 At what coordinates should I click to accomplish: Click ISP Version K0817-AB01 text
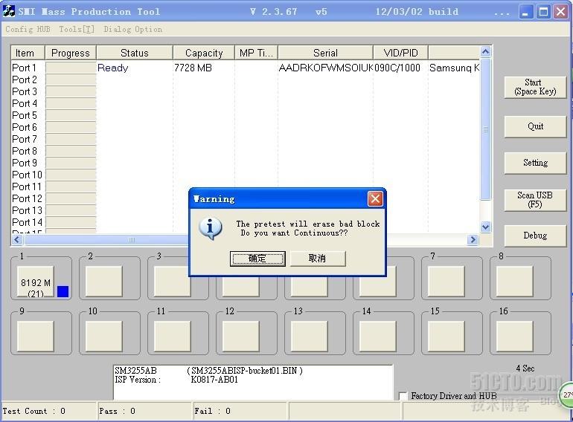pos(176,380)
